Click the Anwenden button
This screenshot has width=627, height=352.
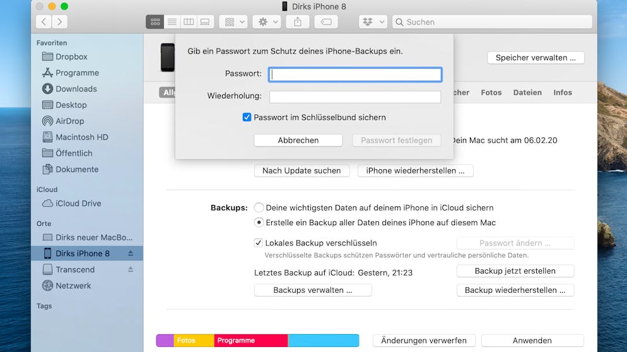coord(532,341)
